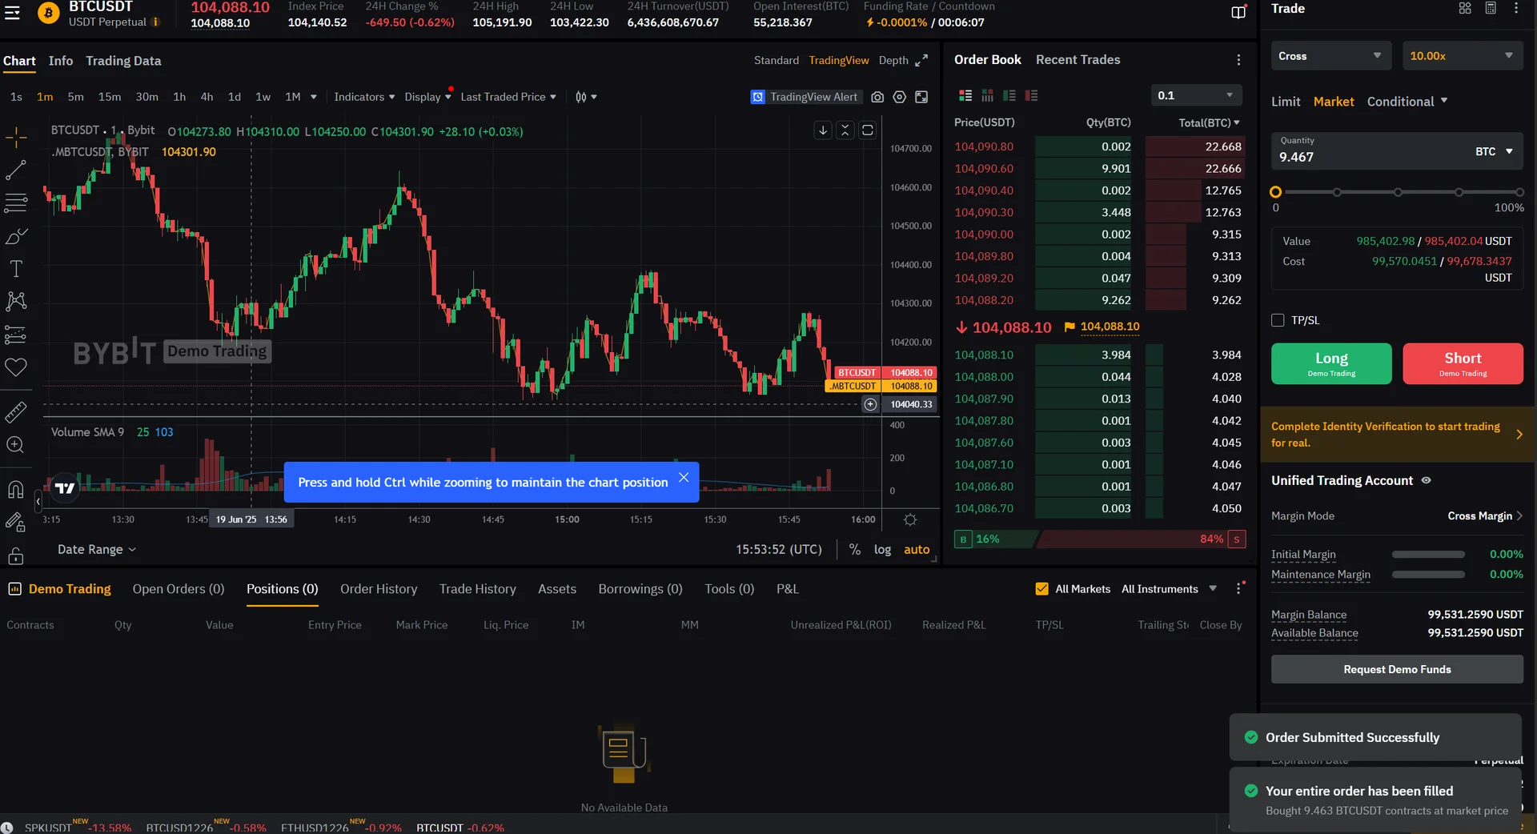The height and width of the screenshot is (834, 1537).
Task: Select the text annotation tool
Action: point(16,269)
